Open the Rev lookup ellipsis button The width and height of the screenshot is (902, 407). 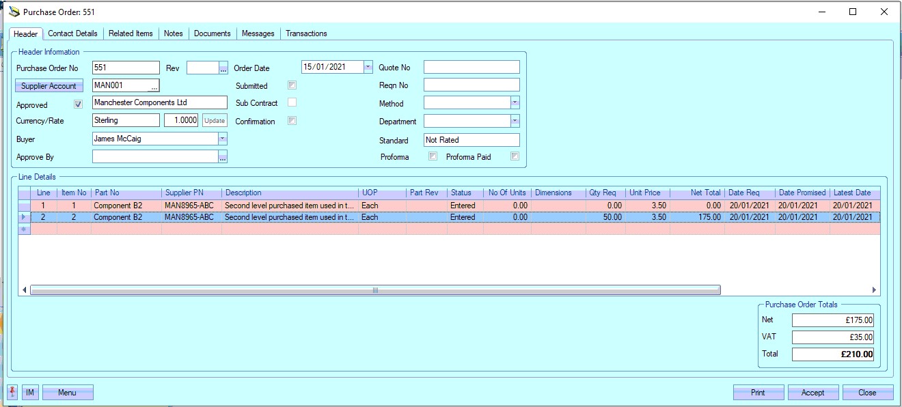tap(223, 68)
